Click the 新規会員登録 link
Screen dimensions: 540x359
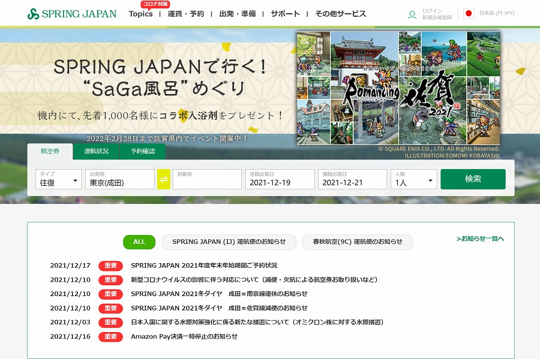(437, 17)
